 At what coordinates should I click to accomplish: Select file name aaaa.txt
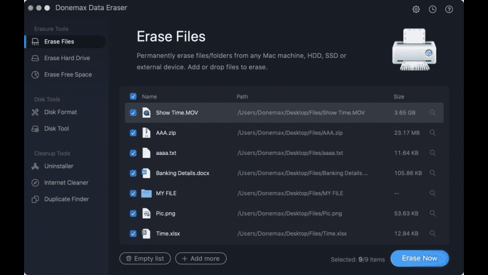coord(166,153)
